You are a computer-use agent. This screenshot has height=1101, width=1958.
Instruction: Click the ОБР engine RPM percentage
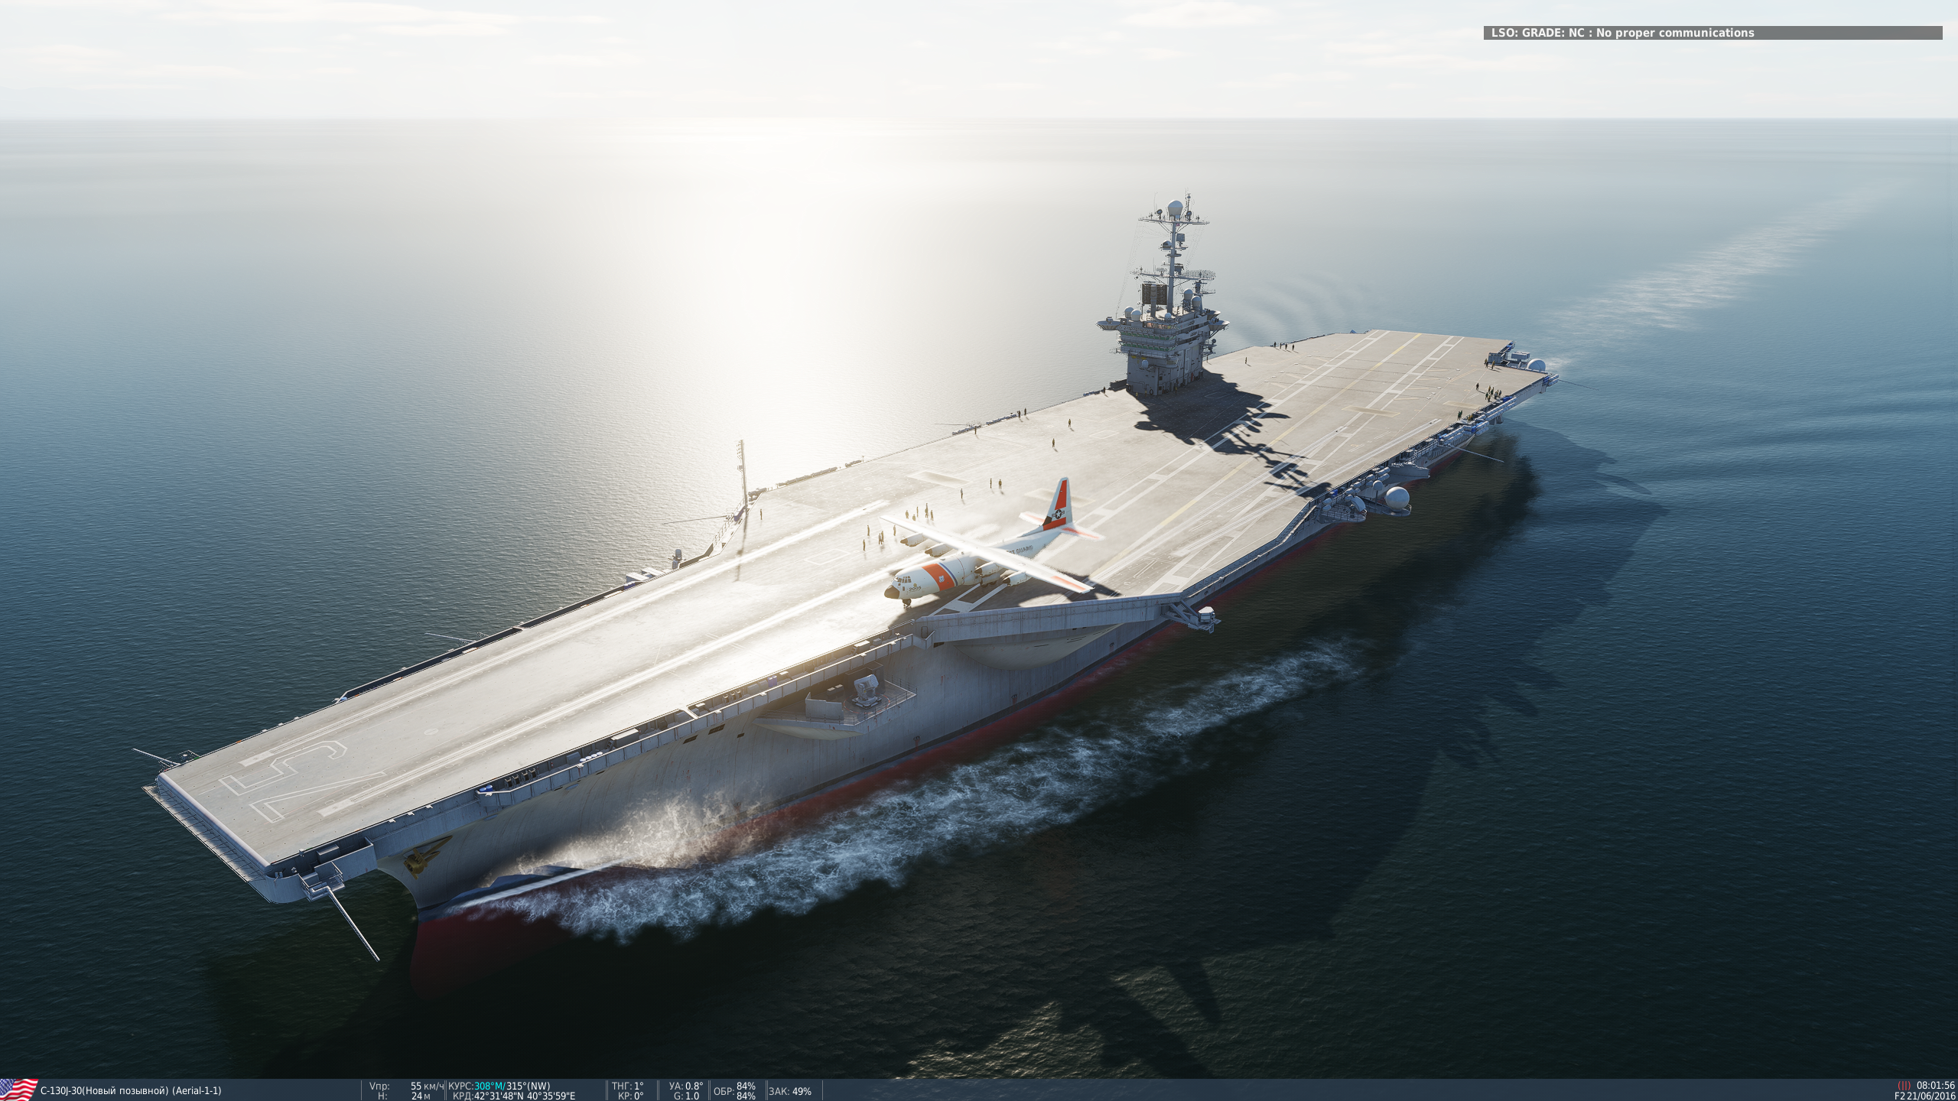(x=745, y=1086)
